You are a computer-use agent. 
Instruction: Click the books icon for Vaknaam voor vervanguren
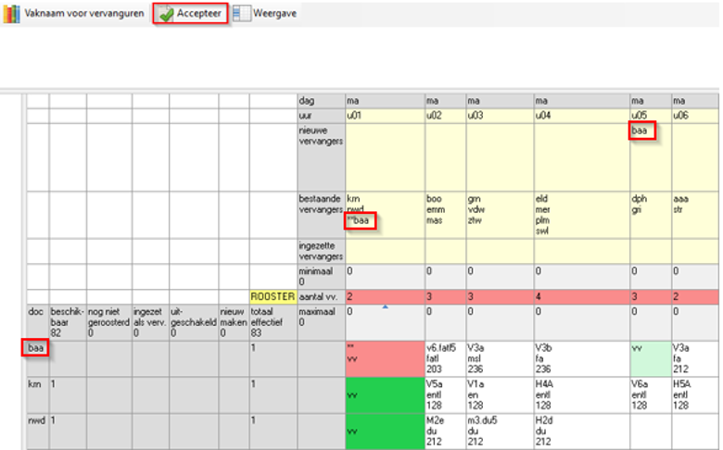11,14
